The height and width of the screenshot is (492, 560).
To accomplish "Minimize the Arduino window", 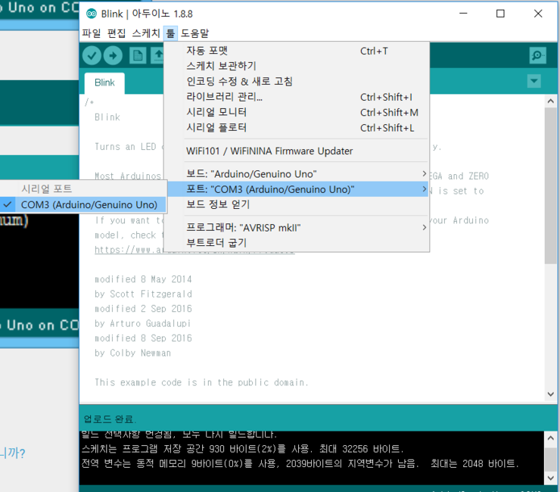I will [463, 14].
